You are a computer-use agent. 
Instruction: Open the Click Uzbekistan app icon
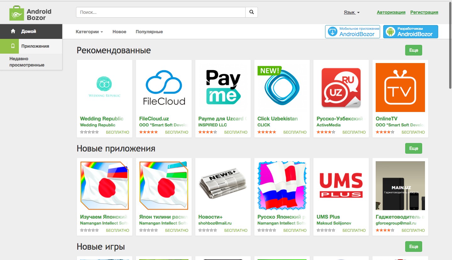pyautogui.click(x=282, y=88)
